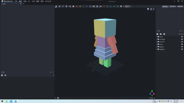The width and height of the screenshot is (184, 103).
Task: Click the red center-alignment toolbar icon
Action: 83,6
